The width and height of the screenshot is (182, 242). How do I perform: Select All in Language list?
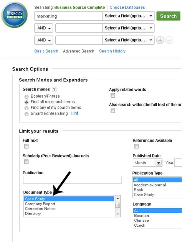coord(157,211)
